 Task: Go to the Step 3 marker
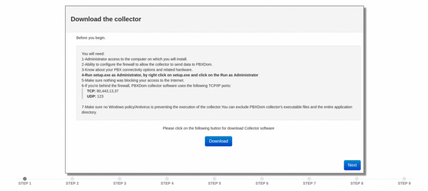[x=120, y=179]
